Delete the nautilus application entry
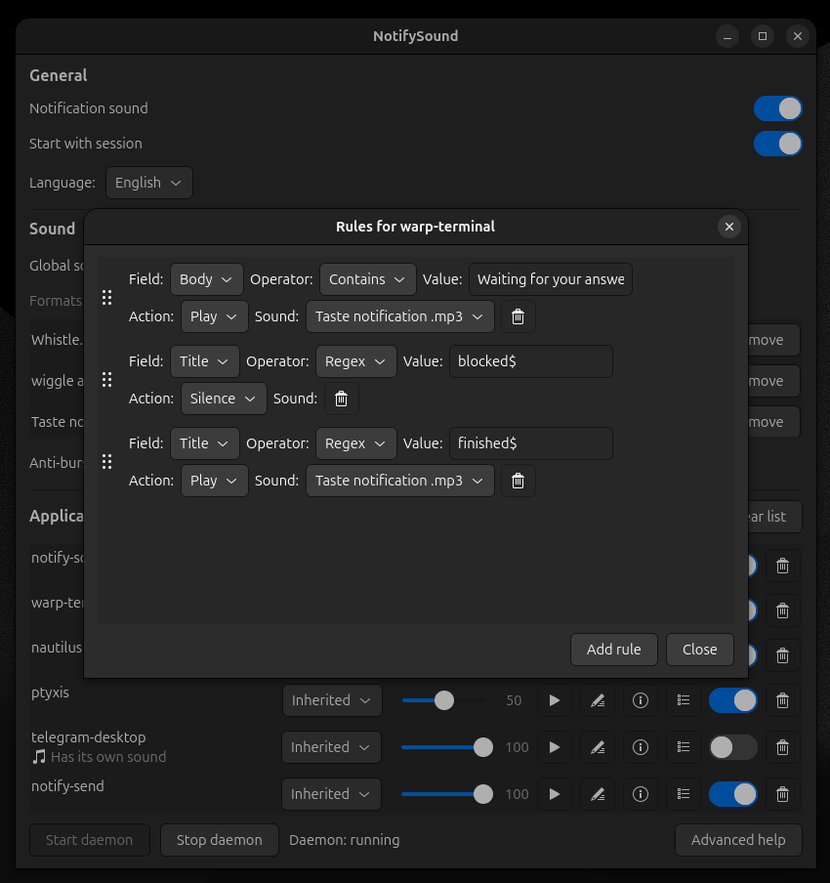The image size is (830, 883). pyautogui.click(x=783, y=655)
